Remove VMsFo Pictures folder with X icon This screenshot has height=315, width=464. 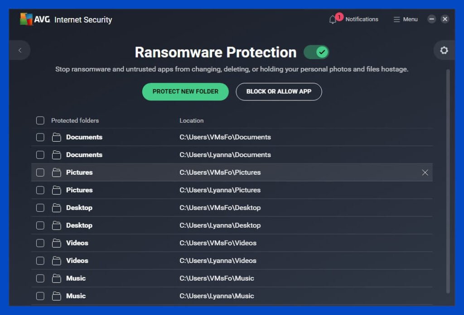point(425,172)
